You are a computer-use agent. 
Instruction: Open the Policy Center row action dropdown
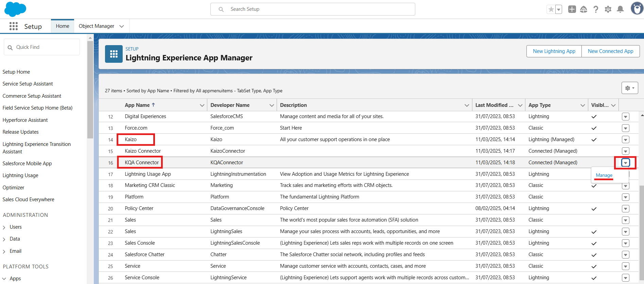tap(625, 208)
